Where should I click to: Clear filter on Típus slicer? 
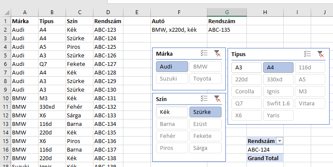[321, 54]
